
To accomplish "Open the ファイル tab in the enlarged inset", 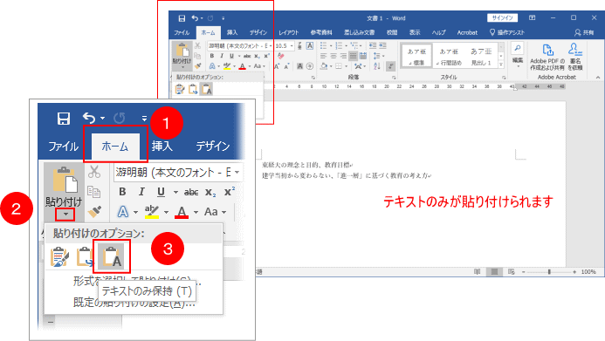I will pyautogui.click(x=63, y=147).
